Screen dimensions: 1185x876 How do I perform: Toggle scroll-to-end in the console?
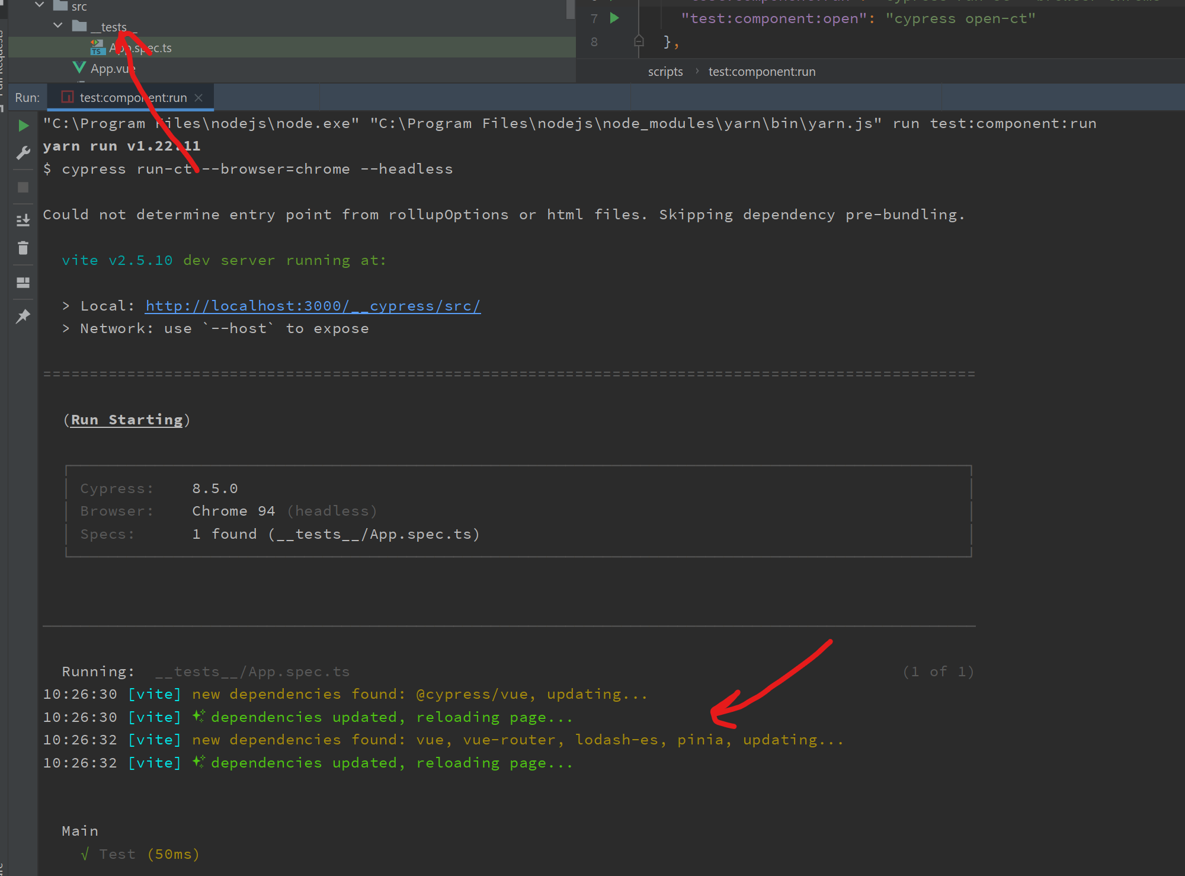(24, 219)
